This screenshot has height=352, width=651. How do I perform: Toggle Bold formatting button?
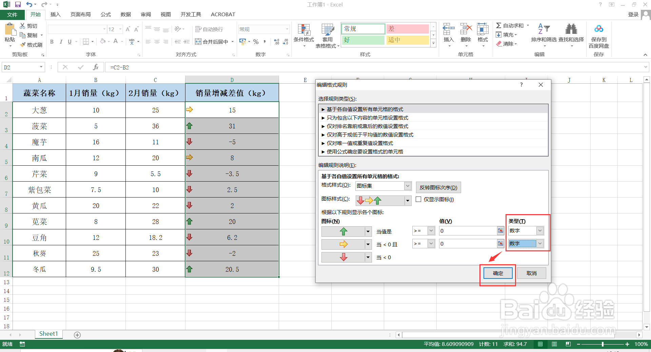tap(52, 42)
